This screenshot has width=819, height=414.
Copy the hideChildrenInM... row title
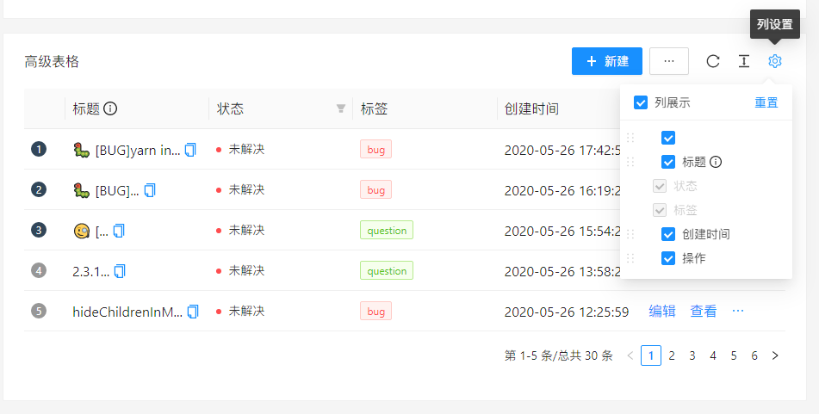[193, 312]
